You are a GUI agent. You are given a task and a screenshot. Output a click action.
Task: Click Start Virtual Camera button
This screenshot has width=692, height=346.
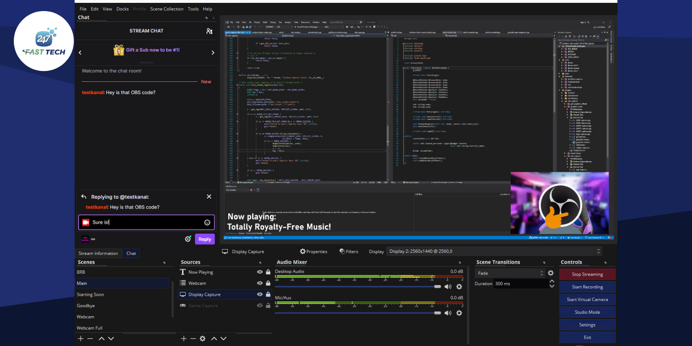coord(587,299)
